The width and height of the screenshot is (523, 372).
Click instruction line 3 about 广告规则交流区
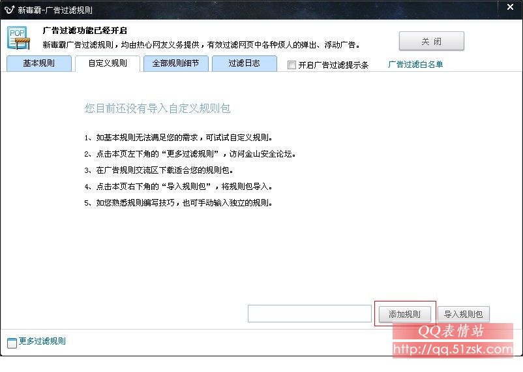coord(158,170)
